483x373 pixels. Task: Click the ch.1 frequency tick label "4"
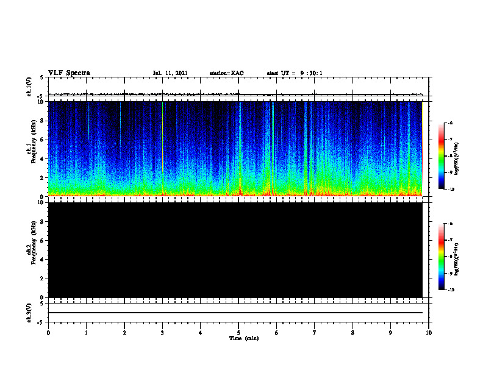click(42, 159)
